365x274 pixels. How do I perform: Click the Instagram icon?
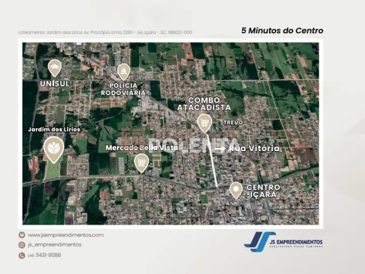click(x=22, y=245)
